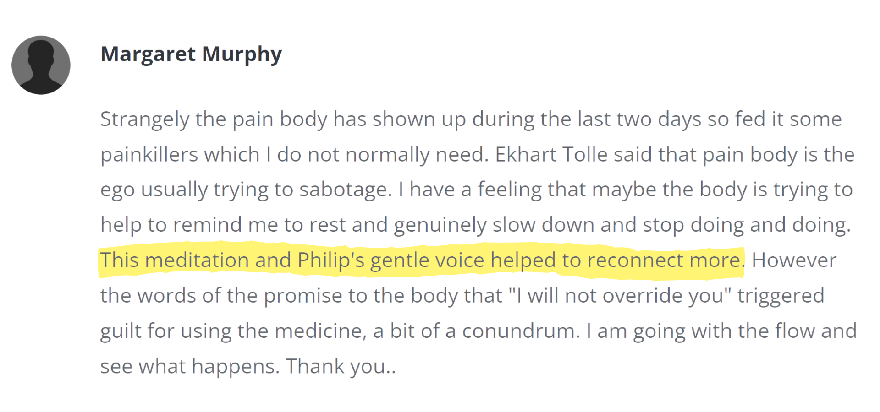The image size is (880, 412).
Task: Click the word "Philip's" in highlighted text
Action: (331, 260)
